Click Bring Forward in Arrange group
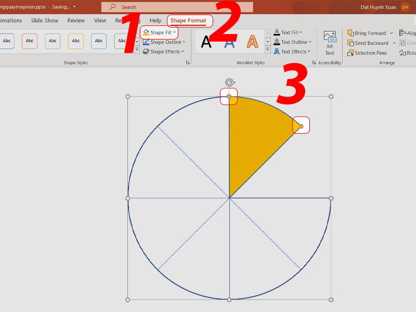This screenshot has width=416, height=312. click(x=370, y=33)
